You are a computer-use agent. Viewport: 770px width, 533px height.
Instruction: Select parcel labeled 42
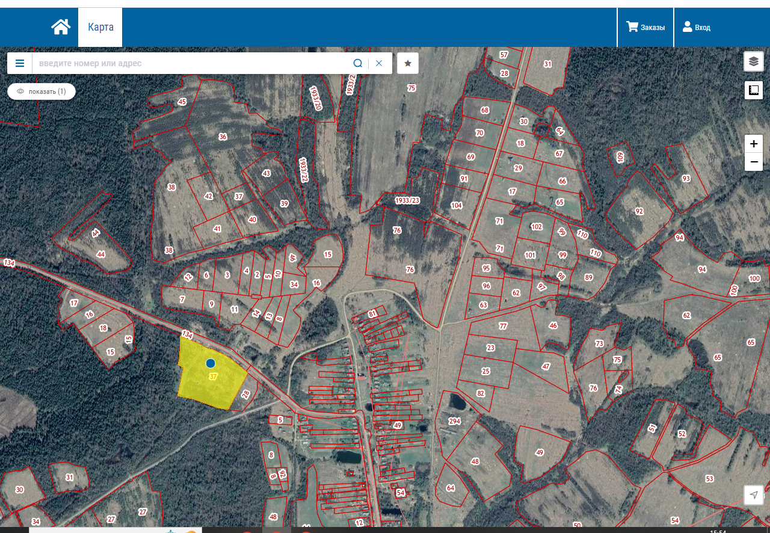point(209,196)
